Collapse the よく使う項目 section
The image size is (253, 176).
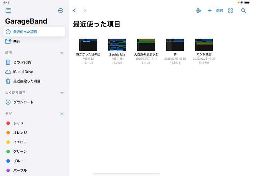62,93
